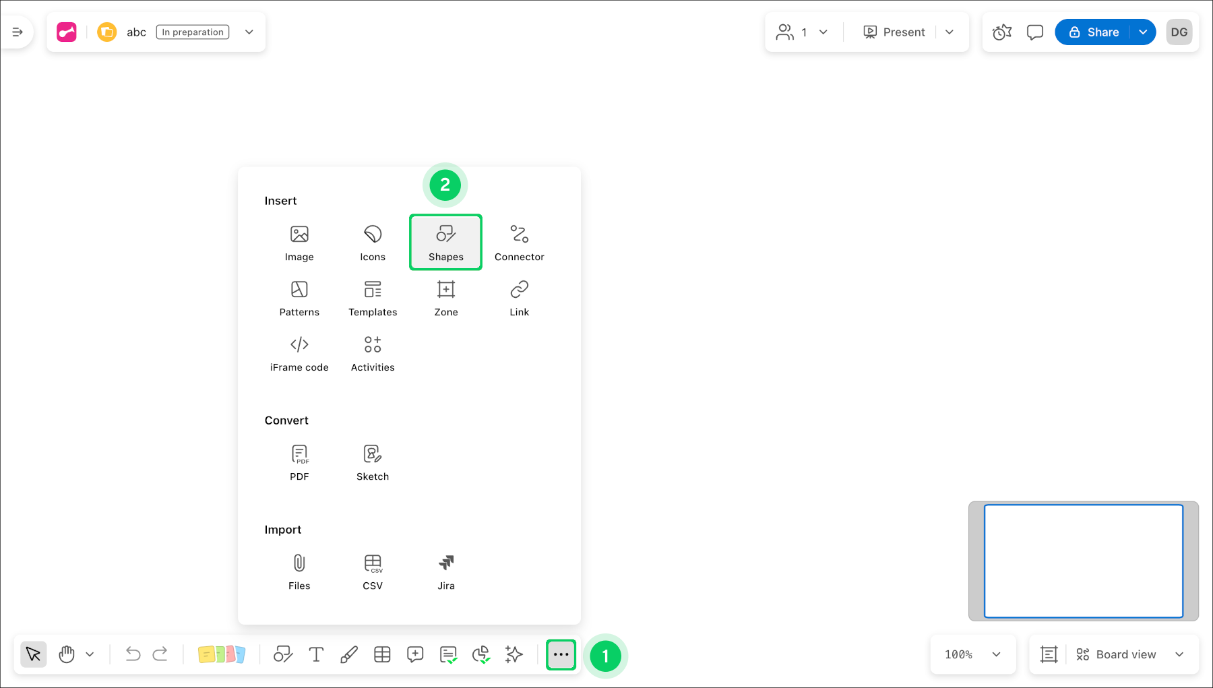
Task: Insert a Zone on the board
Action: pyautogui.click(x=445, y=296)
